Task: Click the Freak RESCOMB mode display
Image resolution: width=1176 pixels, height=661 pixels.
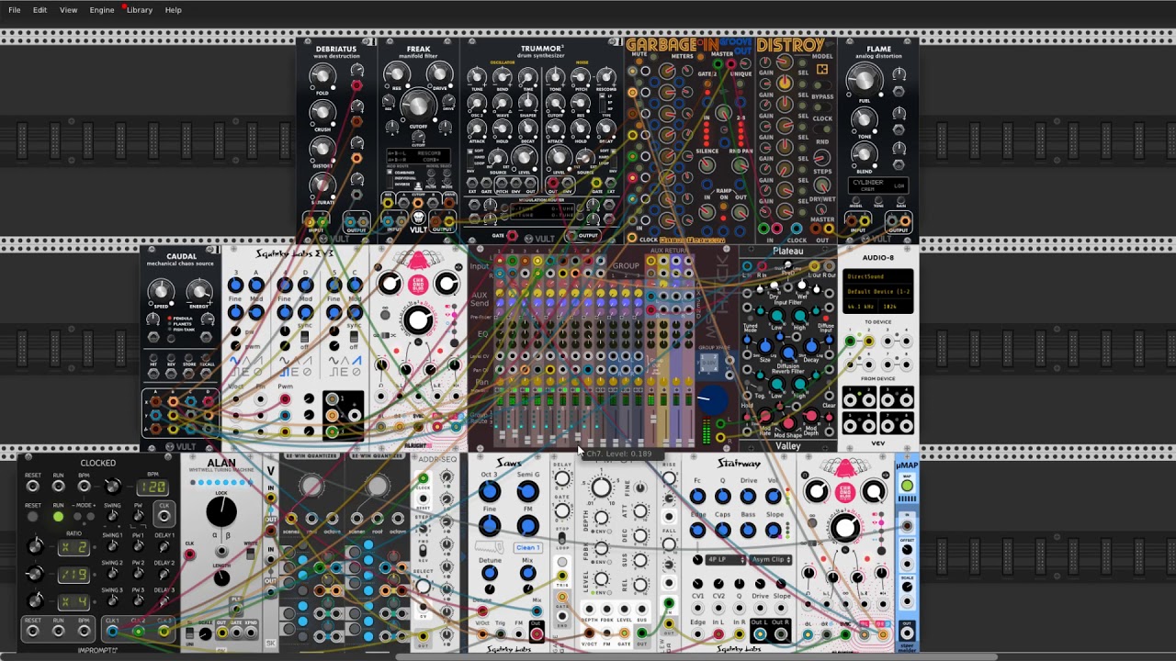Action: coord(419,156)
